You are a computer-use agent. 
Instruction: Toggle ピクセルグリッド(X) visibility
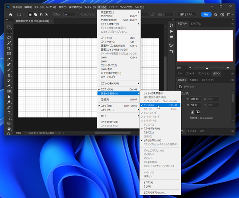pos(160,140)
